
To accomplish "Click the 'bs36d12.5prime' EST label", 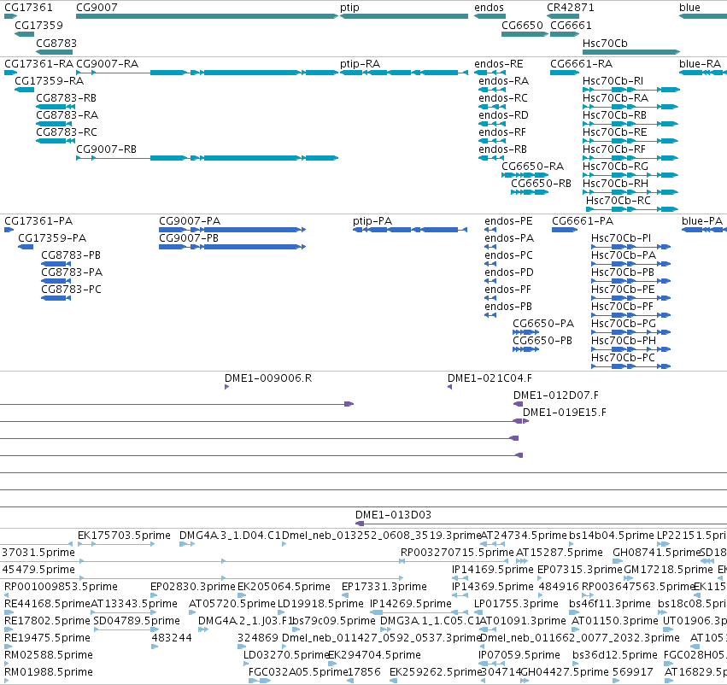I will (614, 655).
